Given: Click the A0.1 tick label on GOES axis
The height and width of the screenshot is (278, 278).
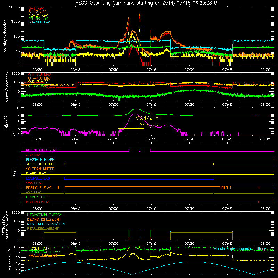Looking at the screenshot, I should click(16, 134).
